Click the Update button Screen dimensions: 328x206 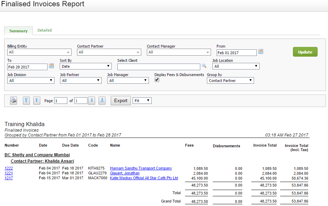click(305, 51)
